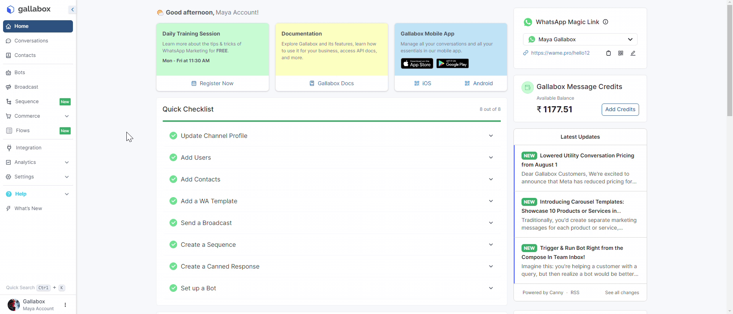733x314 pixels.
Task: Open Conversations from the sidebar
Action: point(31,41)
